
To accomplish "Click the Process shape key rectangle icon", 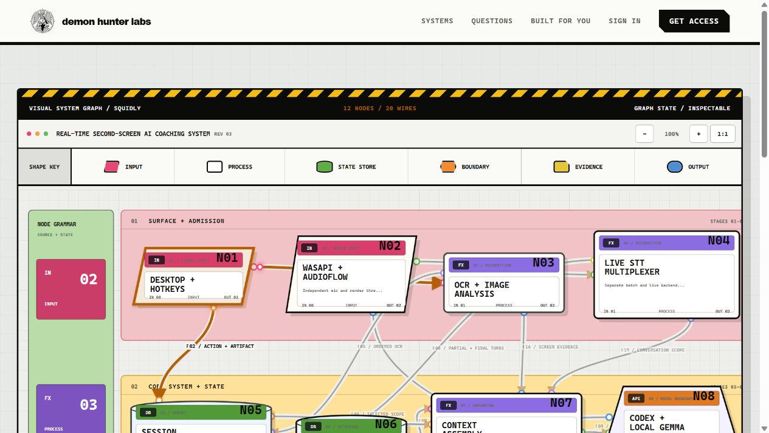I will (x=215, y=167).
